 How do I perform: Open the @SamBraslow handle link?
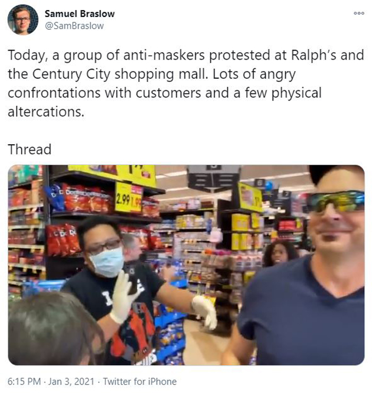click(x=74, y=26)
